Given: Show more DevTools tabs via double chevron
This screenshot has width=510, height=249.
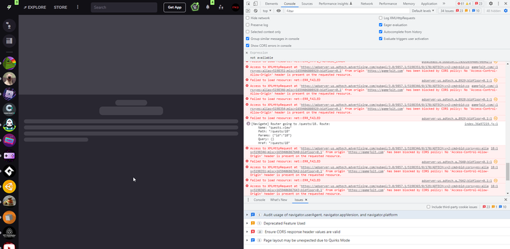Looking at the screenshot, I should 444,3.
